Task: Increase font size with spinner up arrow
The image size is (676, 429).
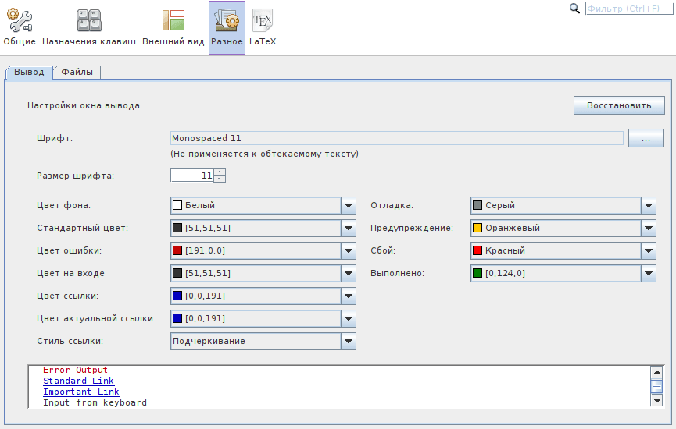Action: click(x=220, y=172)
